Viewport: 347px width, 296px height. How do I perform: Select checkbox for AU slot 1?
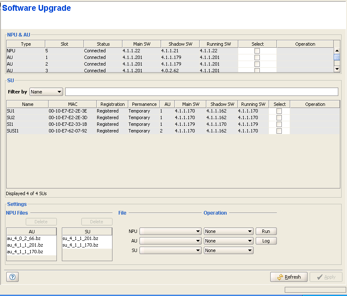click(x=257, y=57)
